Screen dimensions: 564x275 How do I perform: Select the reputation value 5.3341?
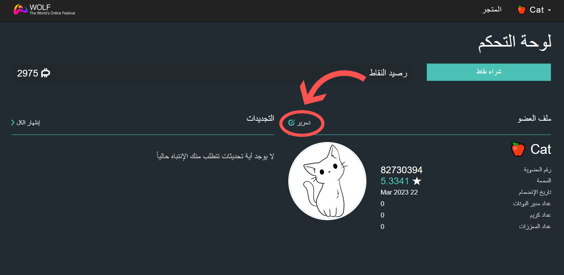pos(395,181)
